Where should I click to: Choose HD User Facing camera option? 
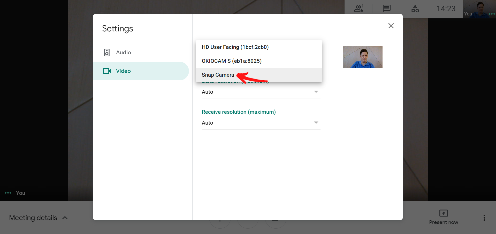[x=235, y=47]
